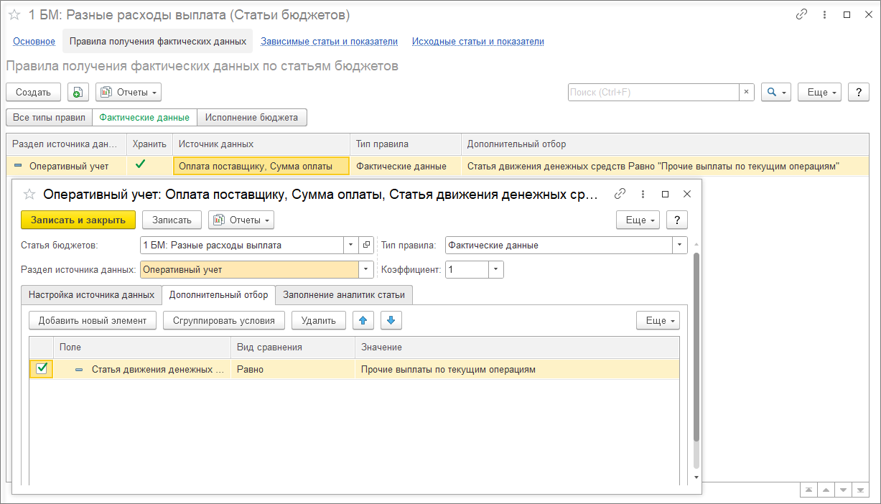Open the Зависимые статьи и показатели link

[x=329, y=42]
